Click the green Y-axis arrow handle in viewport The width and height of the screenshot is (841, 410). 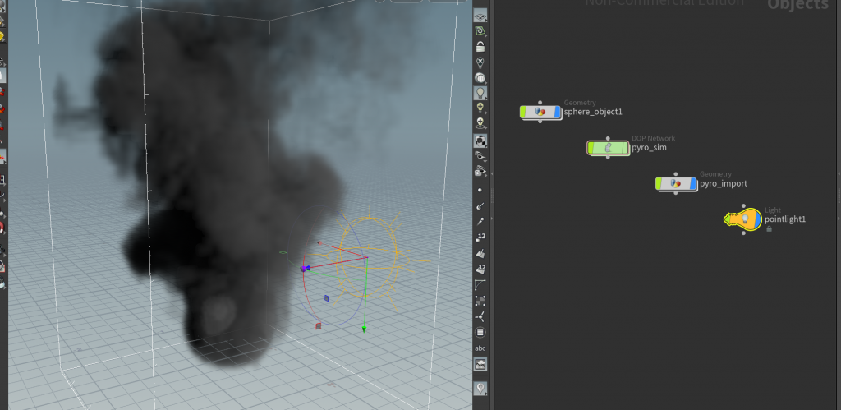coord(364,329)
